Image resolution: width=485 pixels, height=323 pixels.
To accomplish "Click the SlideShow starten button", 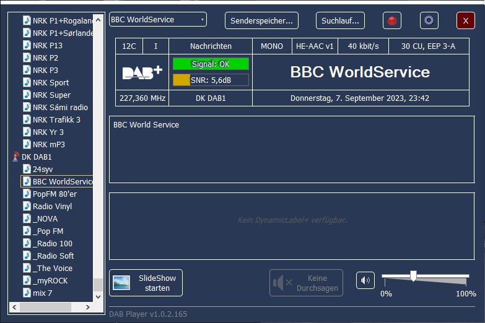I will (x=146, y=283).
